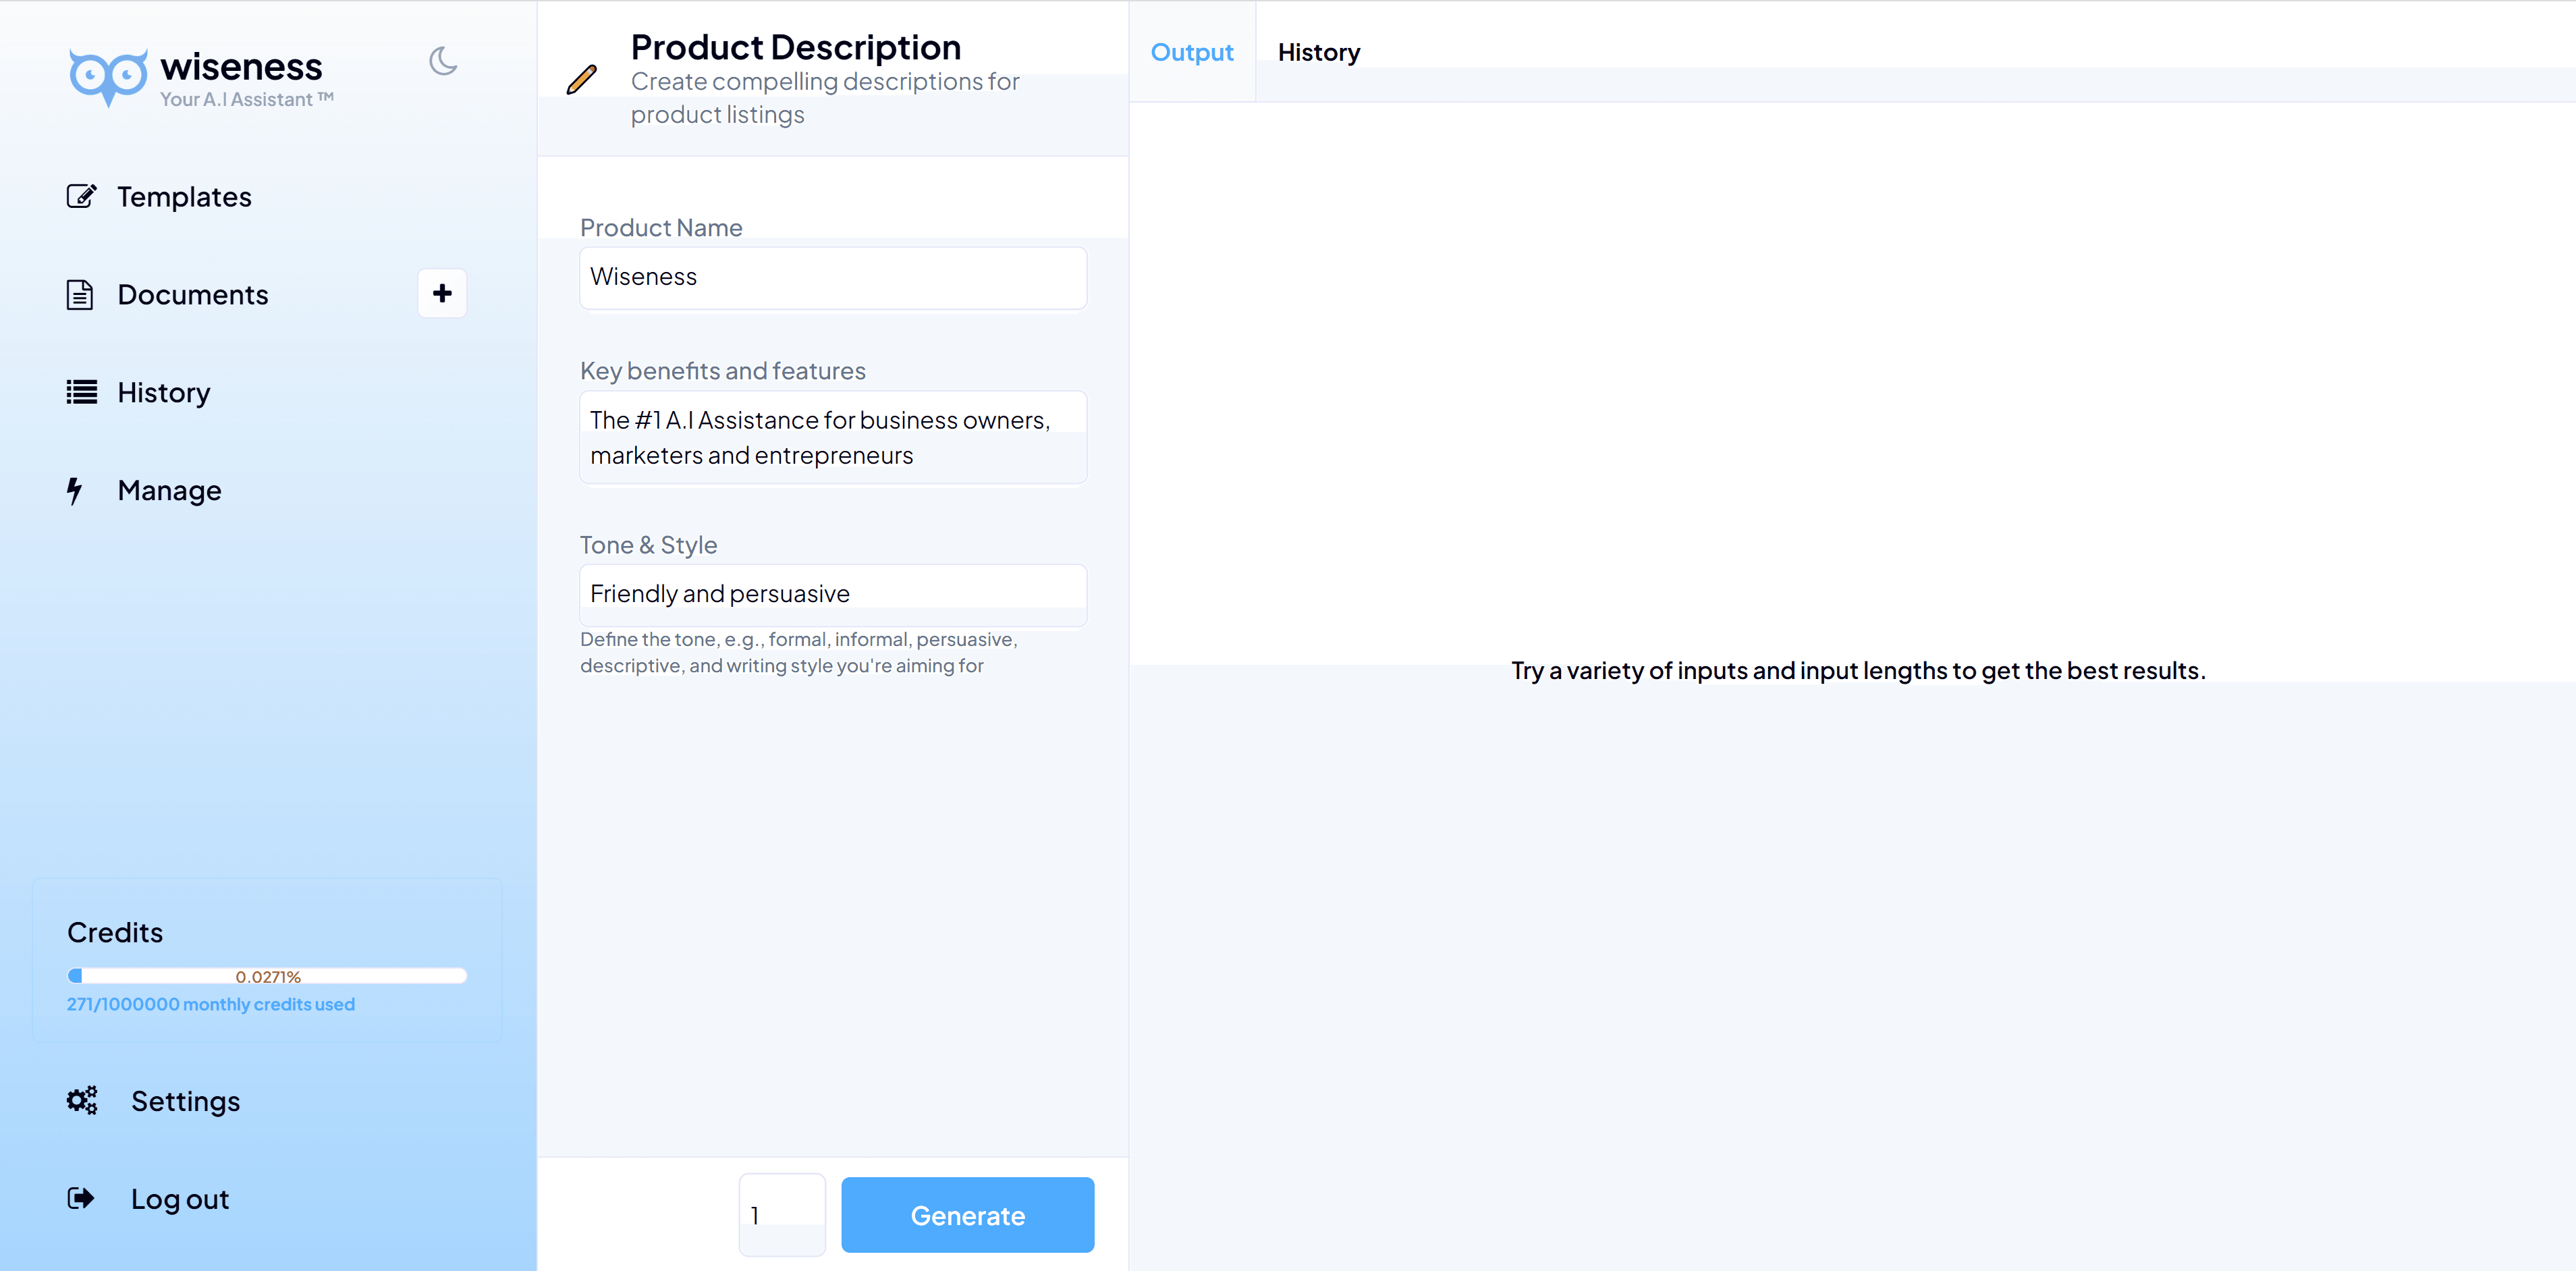Switch to the History tab in output panel
Image resolution: width=2576 pixels, height=1271 pixels.
pyautogui.click(x=1318, y=52)
